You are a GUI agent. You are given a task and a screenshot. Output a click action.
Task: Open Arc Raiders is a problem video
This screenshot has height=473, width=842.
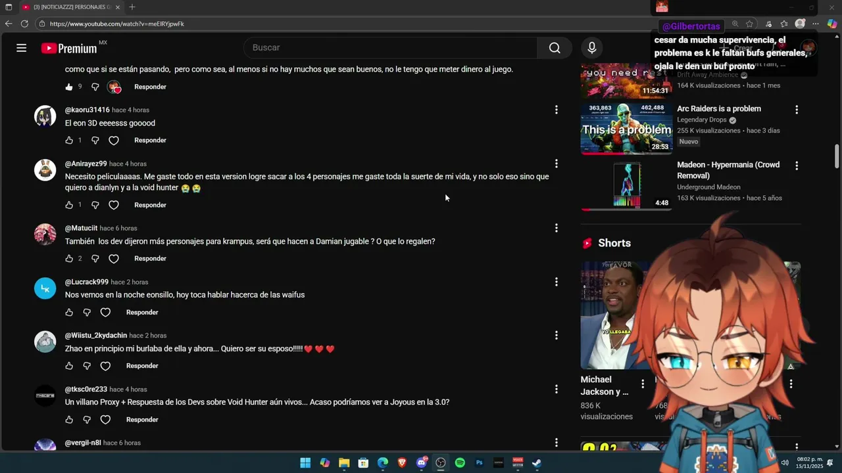coord(626,127)
